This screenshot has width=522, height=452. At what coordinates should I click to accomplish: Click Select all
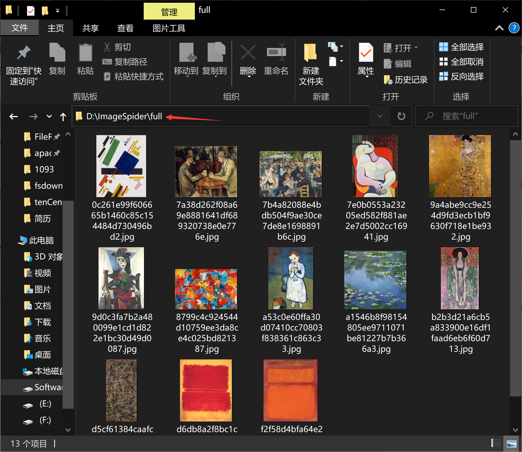462,47
